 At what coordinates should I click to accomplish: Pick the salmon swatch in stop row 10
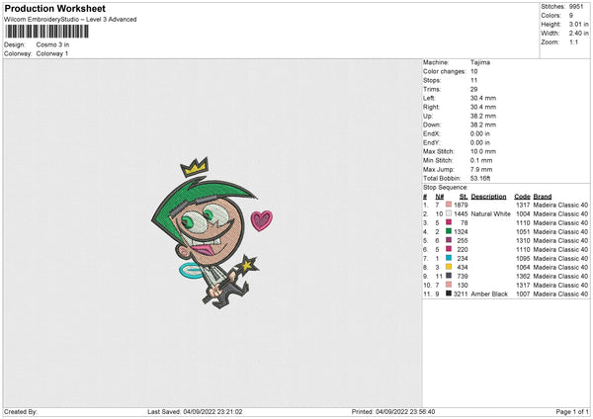tap(449, 285)
